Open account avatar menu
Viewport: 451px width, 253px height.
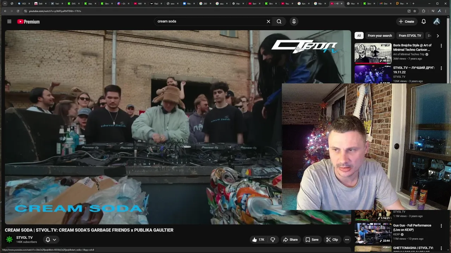(x=437, y=21)
